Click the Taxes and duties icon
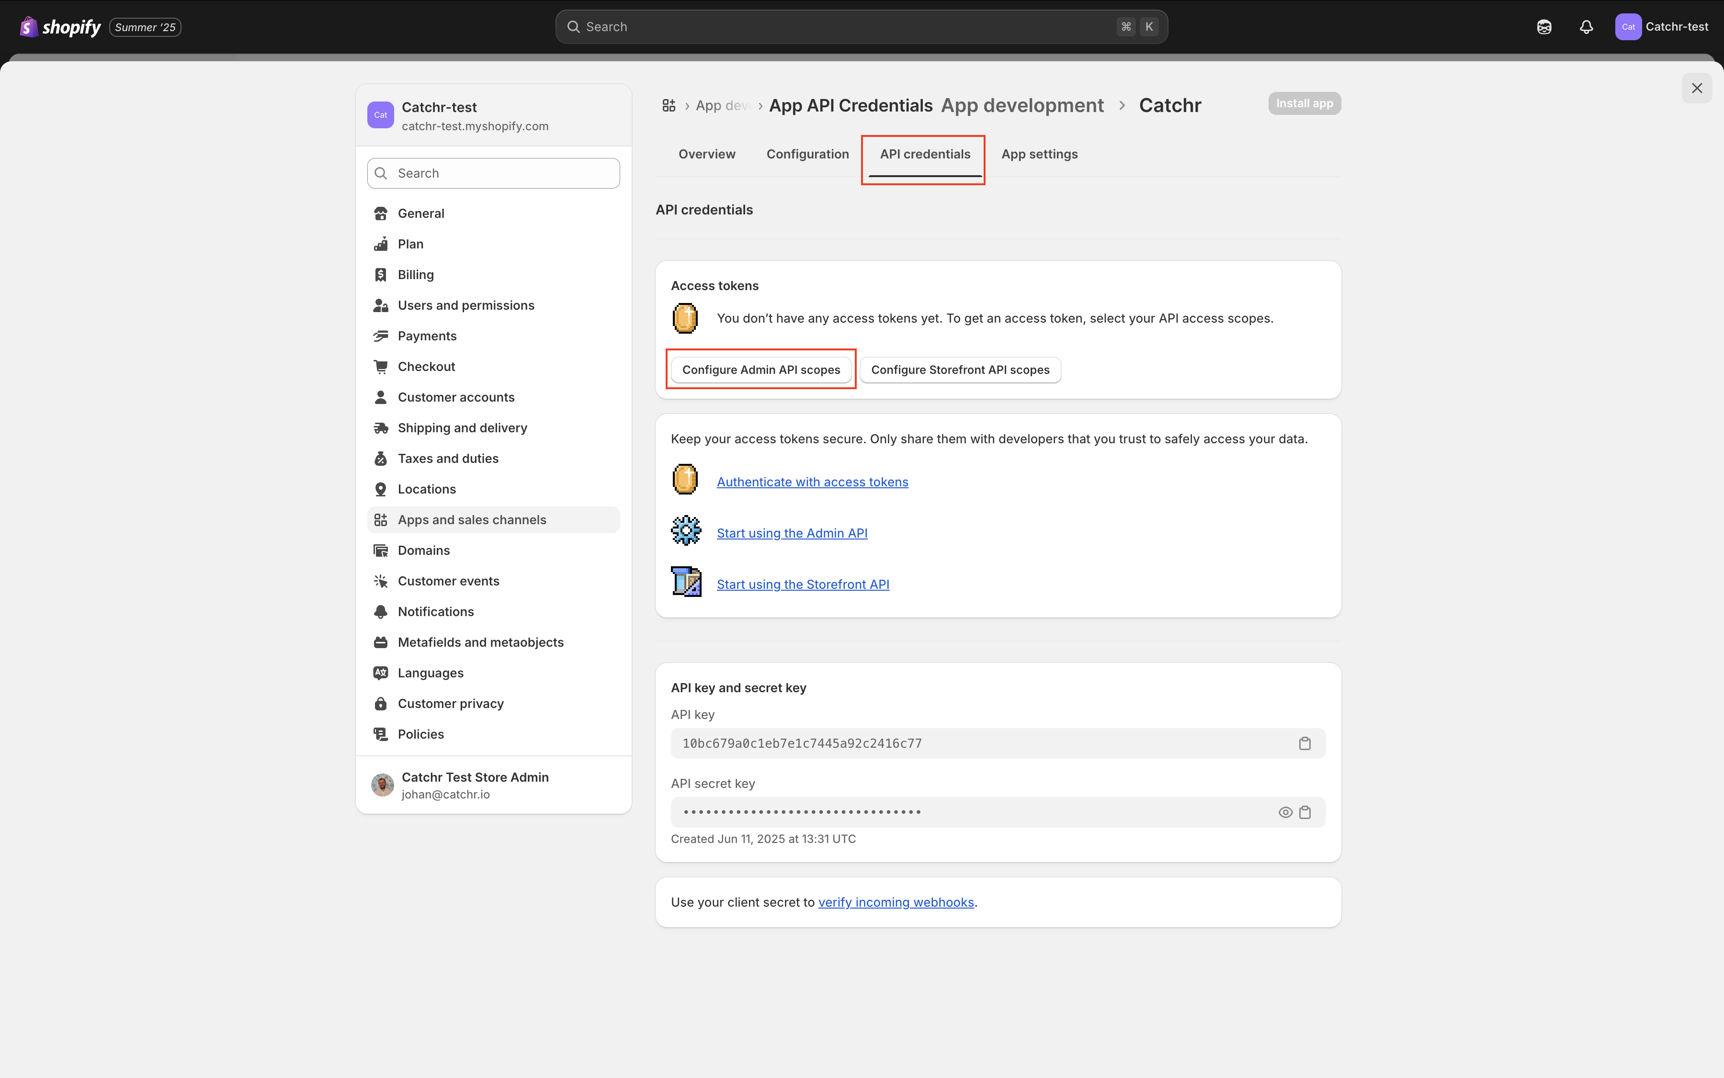This screenshot has height=1078, width=1724. coord(381,459)
